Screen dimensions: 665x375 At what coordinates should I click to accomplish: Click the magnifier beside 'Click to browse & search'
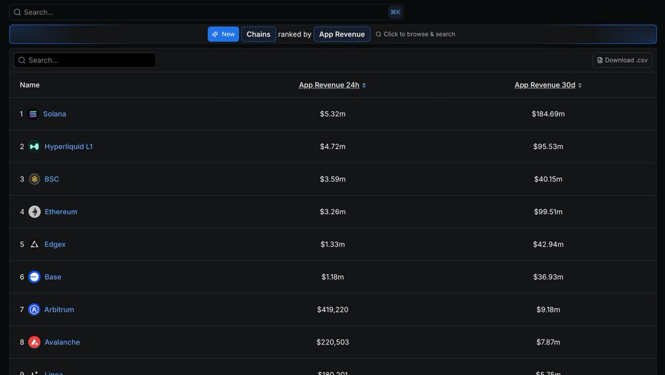(x=378, y=34)
